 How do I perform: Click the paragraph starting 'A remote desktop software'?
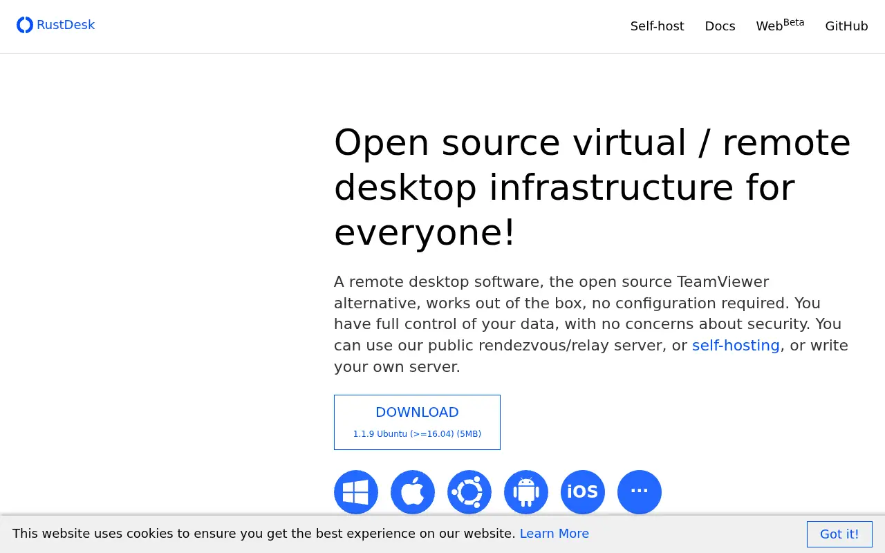(591, 324)
